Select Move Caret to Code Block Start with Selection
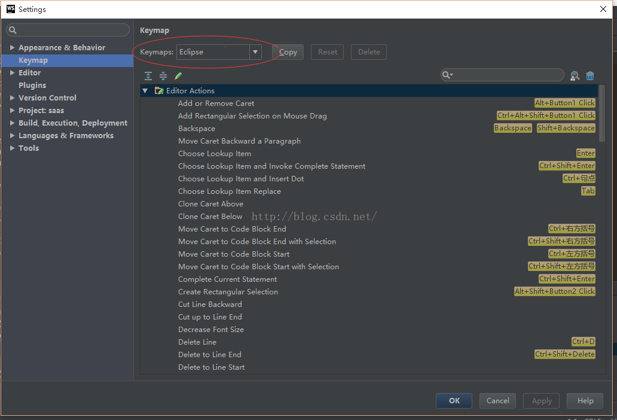617x420 pixels. point(369,267)
